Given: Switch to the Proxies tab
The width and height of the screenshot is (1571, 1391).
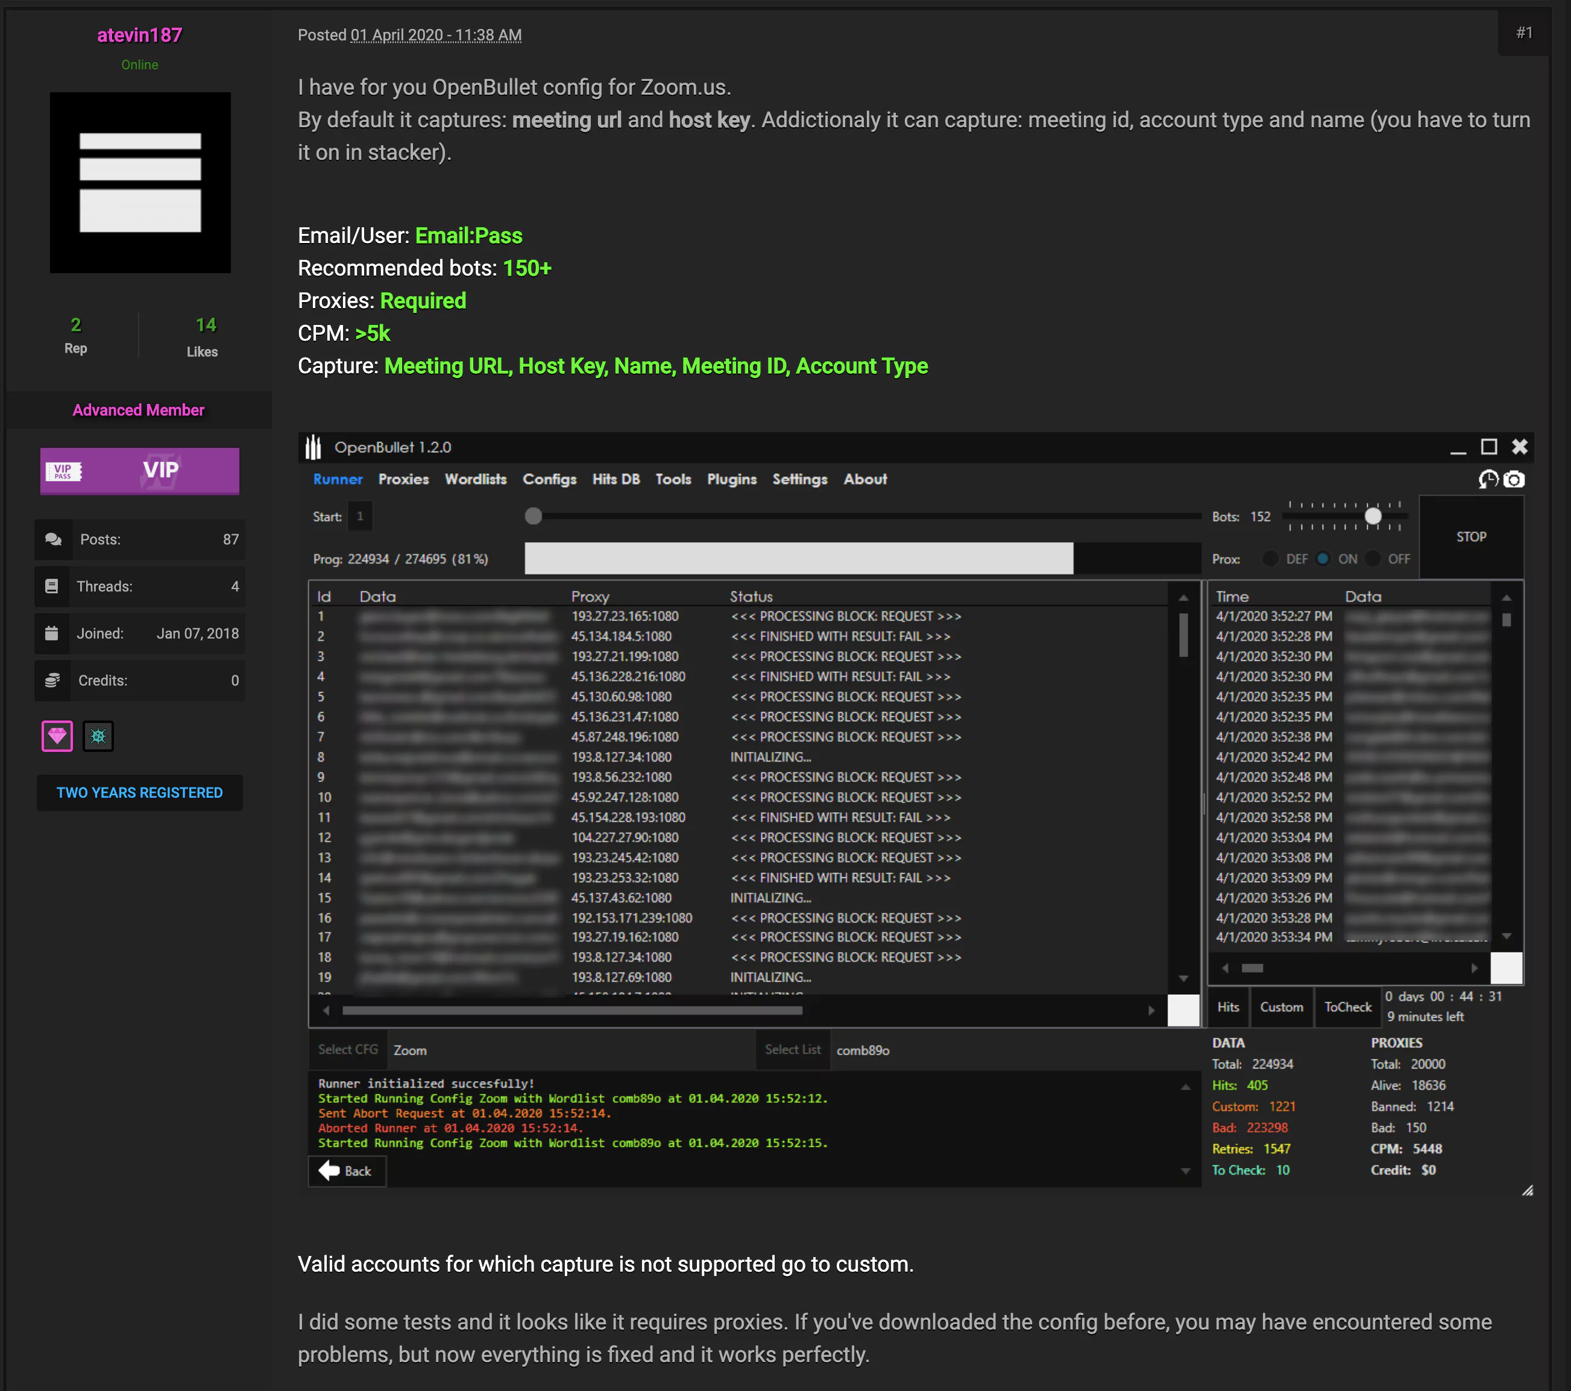Looking at the screenshot, I should [403, 479].
